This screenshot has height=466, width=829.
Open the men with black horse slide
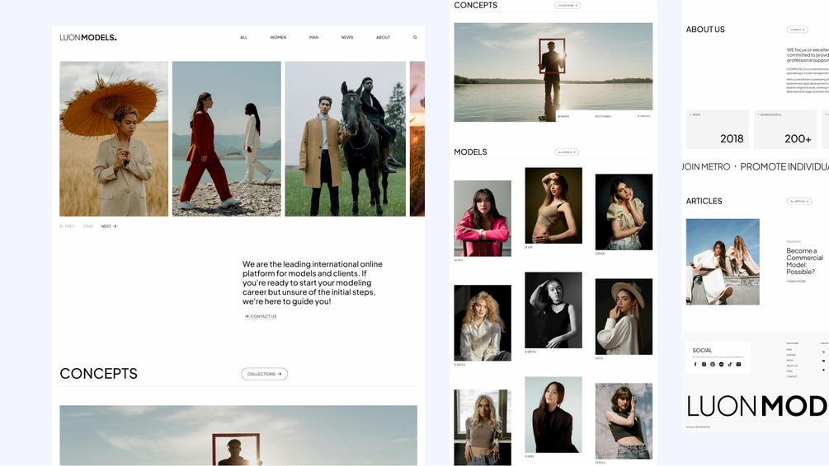(x=346, y=139)
